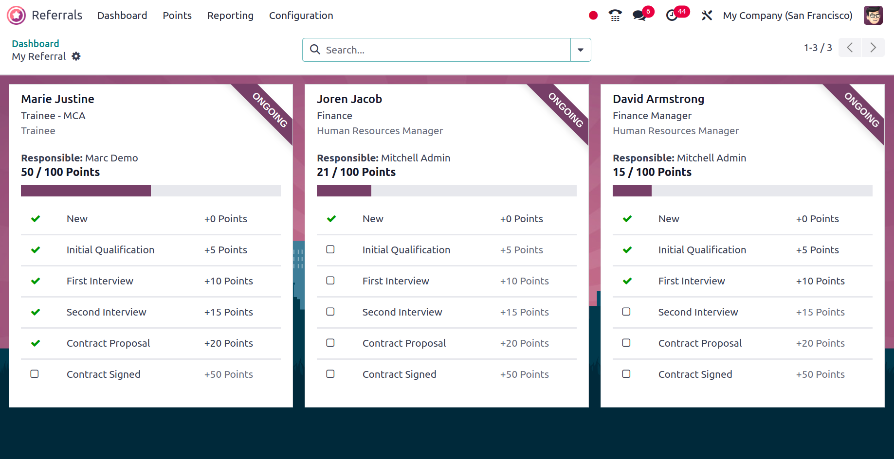Check Initial Qualification for Joren Jacob
The height and width of the screenshot is (459, 894).
330,249
